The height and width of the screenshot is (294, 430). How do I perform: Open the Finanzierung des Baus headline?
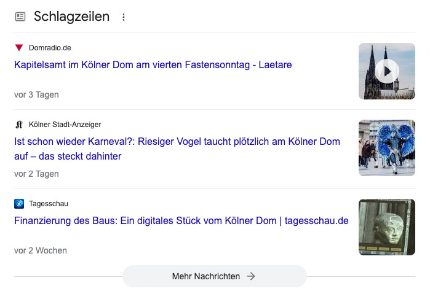pyautogui.click(x=181, y=220)
